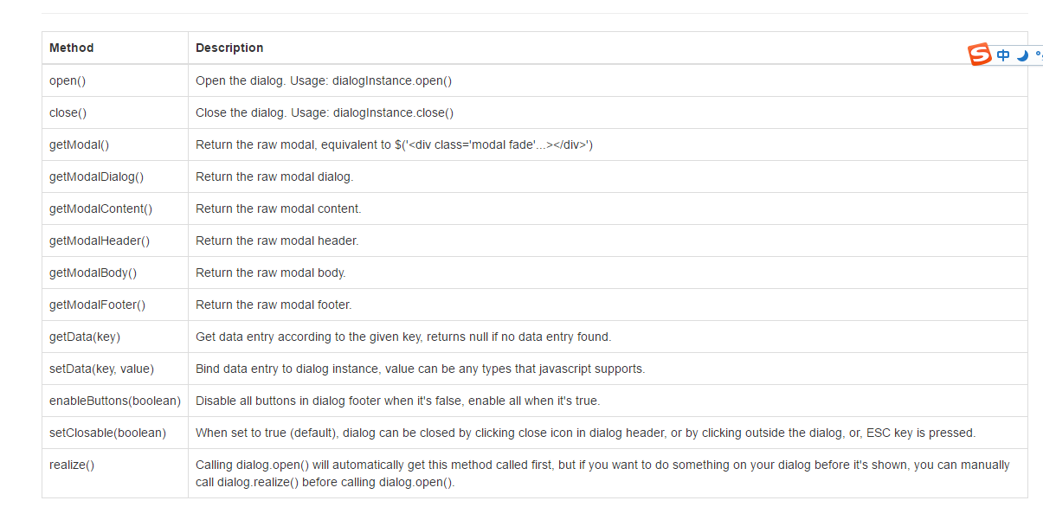
Task: Click the punctuation mode icon on IME bar
Action: tap(1039, 55)
